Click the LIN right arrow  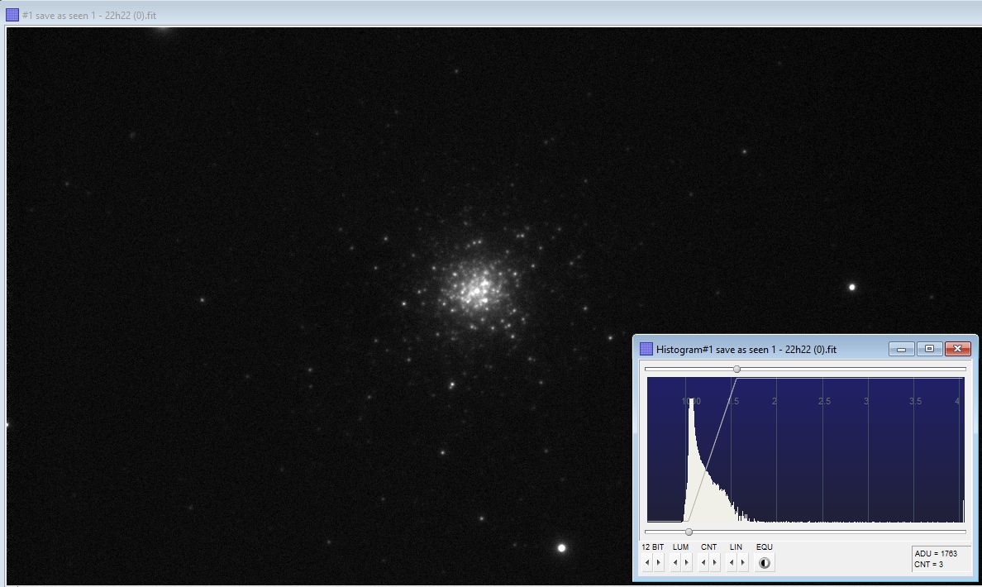pyautogui.click(x=742, y=563)
